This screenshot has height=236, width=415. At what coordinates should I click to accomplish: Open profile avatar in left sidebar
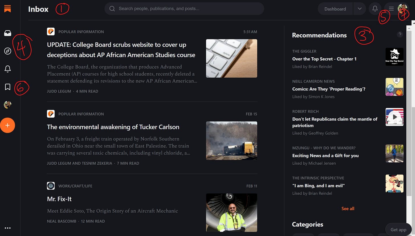click(8, 105)
